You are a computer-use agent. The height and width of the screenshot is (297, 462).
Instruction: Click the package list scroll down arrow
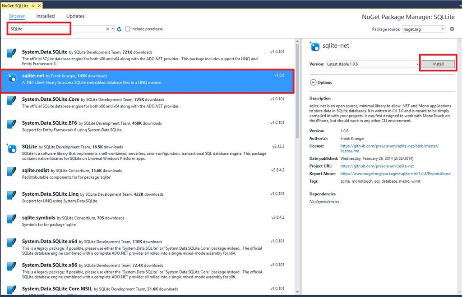297,292
